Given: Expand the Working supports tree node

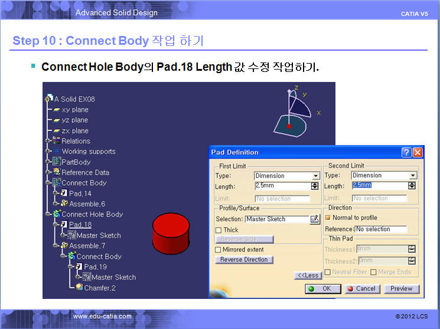Looking at the screenshot, I should tap(48, 152).
